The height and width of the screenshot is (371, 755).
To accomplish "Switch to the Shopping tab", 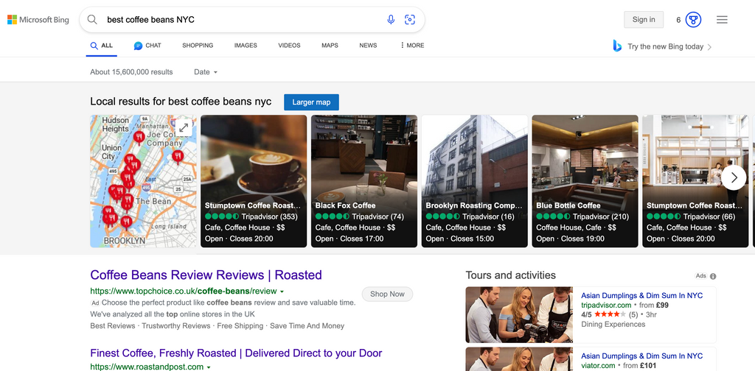I will click(198, 46).
